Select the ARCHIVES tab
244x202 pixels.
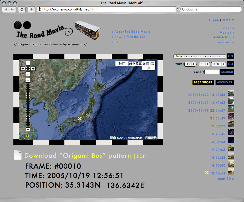pos(225,82)
